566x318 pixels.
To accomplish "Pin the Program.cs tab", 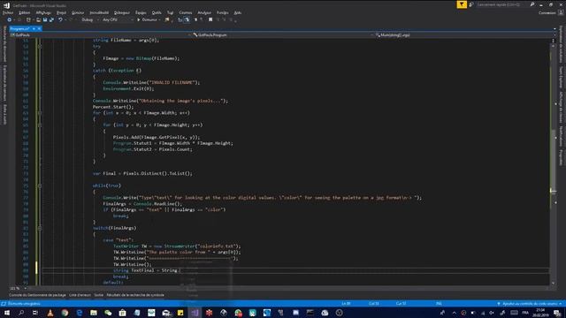I will [34, 28].
